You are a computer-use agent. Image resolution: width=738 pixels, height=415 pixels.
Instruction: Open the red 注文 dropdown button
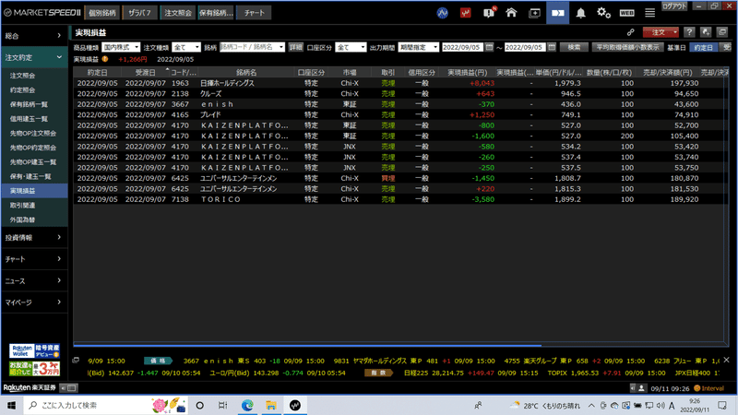coord(661,32)
